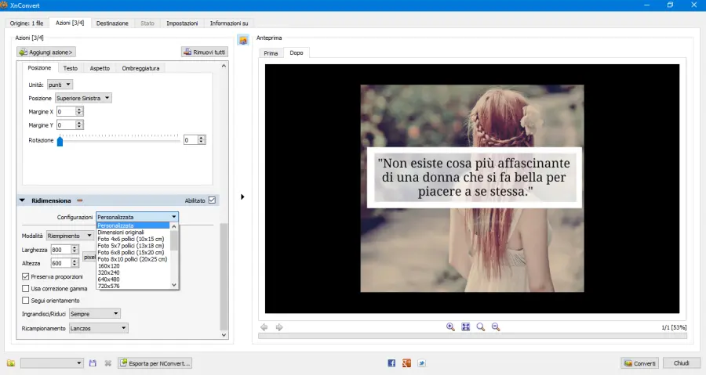Click the Twitter icon
Viewport: 706px width, 375px height.
421,363
